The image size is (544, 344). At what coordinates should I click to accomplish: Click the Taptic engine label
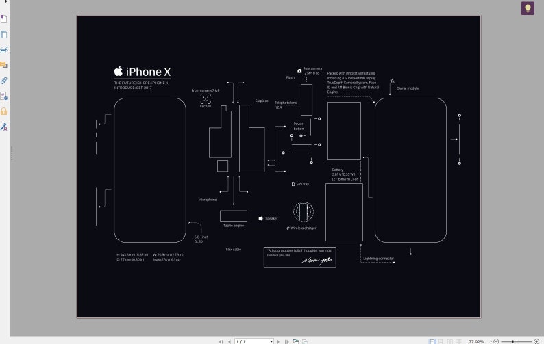click(234, 226)
